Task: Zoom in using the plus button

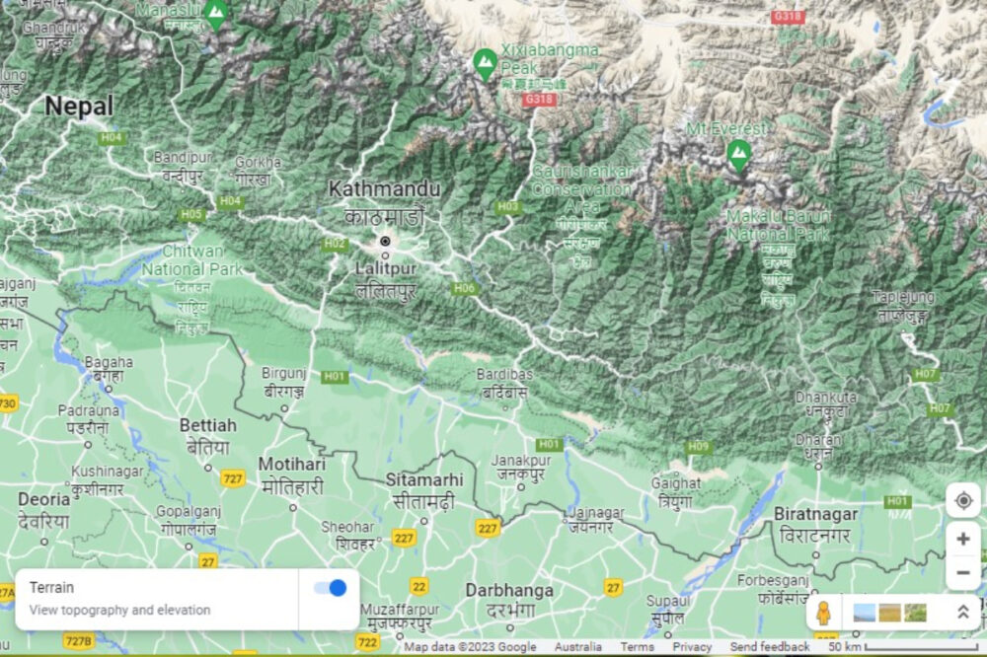Action: point(963,539)
